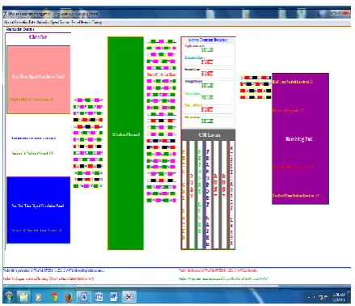Click the taskbar clock
This screenshot has height=306, width=355.
point(339,297)
